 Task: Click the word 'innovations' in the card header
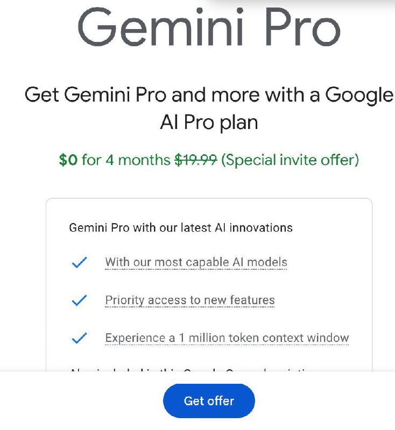tap(261, 227)
